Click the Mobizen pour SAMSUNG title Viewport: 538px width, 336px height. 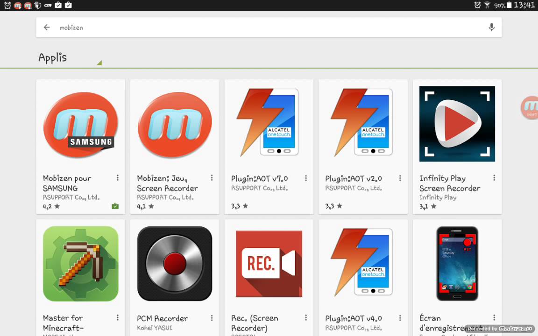pyautogui.click(x=67, y=183)
